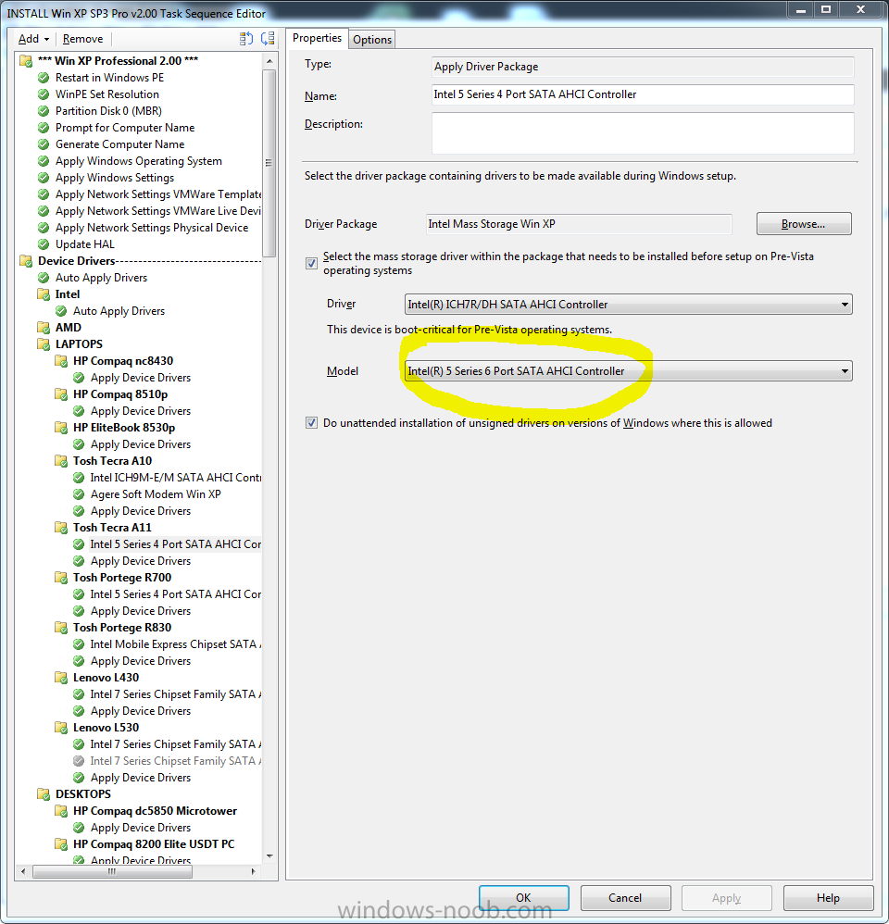Viewport: 889px width, 924px height.
Task: Click the Tosh Tecra A11 folder icon
Action: coord(61,528)
